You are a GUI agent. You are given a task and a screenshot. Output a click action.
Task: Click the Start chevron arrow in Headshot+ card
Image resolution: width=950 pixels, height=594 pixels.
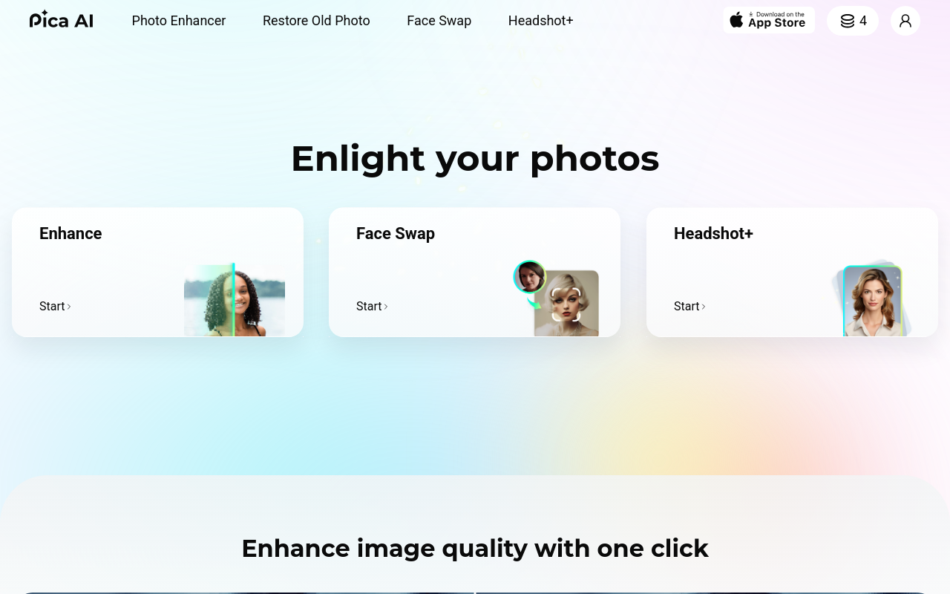(704, 307)
